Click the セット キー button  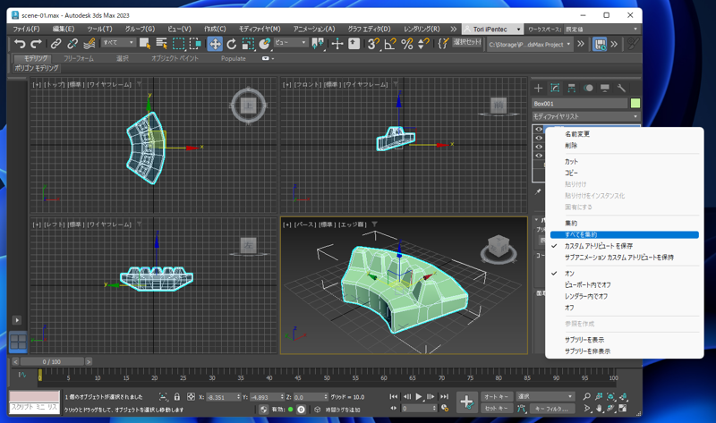coord(497,409)
